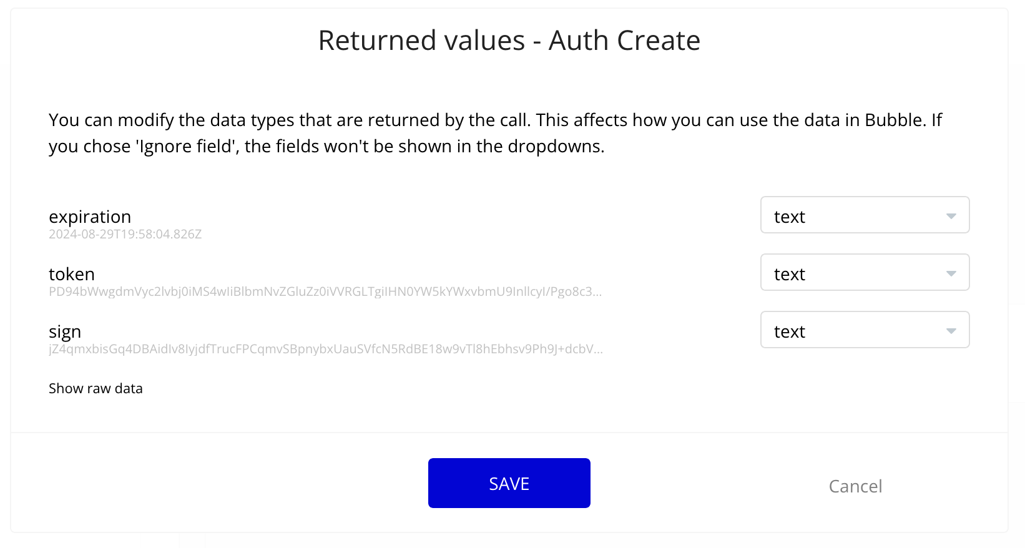Click the sign field label
The height and width of the screenshot is (548, 1025).
point(65,331)
